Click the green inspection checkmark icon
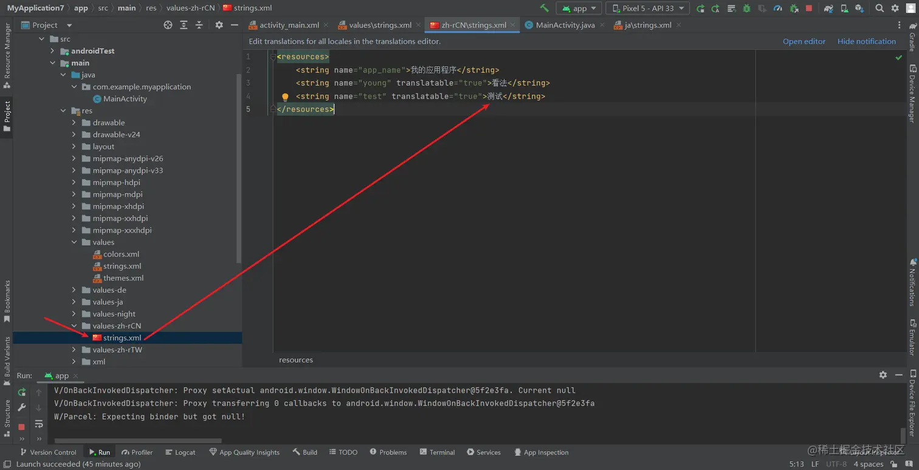The width and height of the screenshot is (919, 470). click(x=898, y=57)
